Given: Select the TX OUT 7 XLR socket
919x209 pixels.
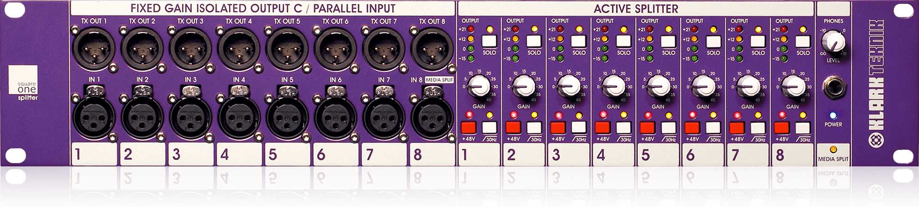Looking at the screenshot, I should [383, 49].
